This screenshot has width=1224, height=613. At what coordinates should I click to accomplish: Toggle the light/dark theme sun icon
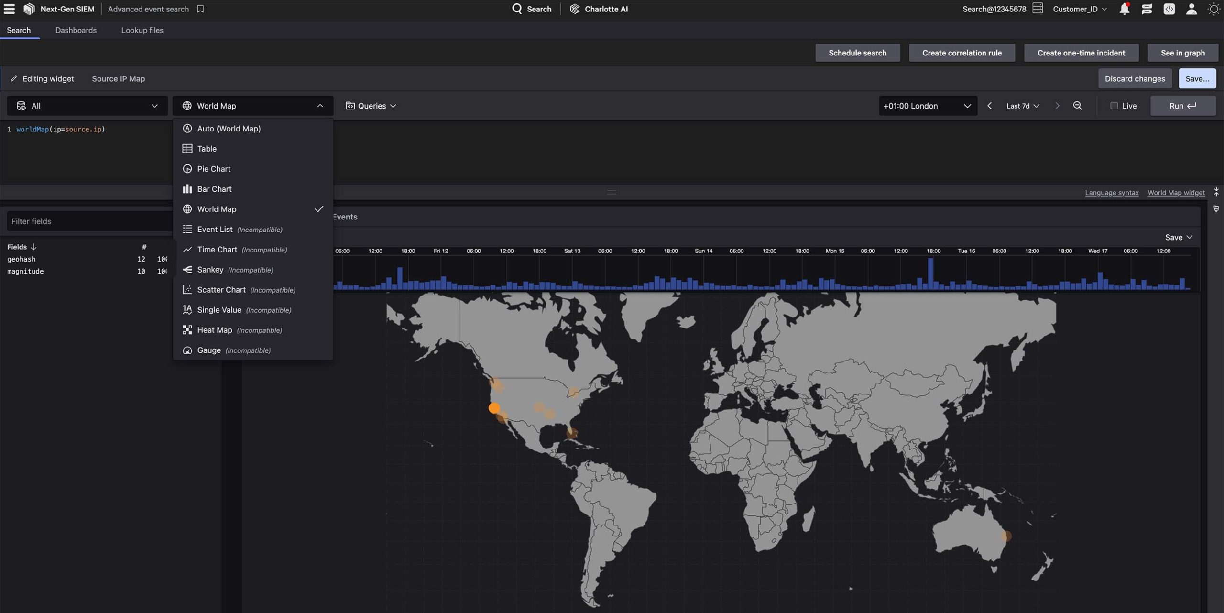point(1213,9)
